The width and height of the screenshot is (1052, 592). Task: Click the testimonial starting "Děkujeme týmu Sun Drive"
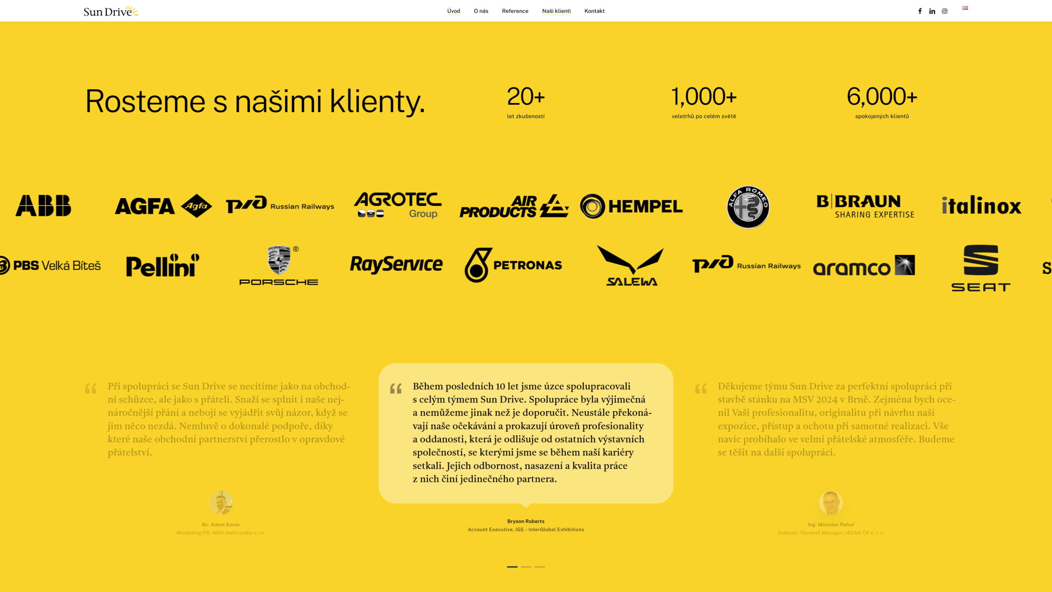pyautogui.click(x=837, y=419)
